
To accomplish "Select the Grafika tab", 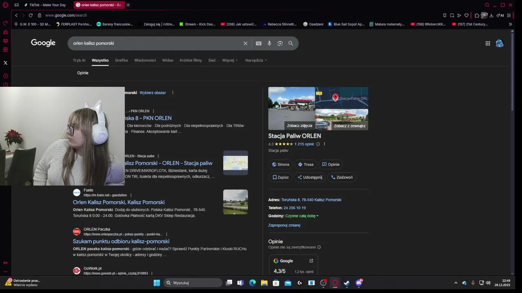I will 121,60.
